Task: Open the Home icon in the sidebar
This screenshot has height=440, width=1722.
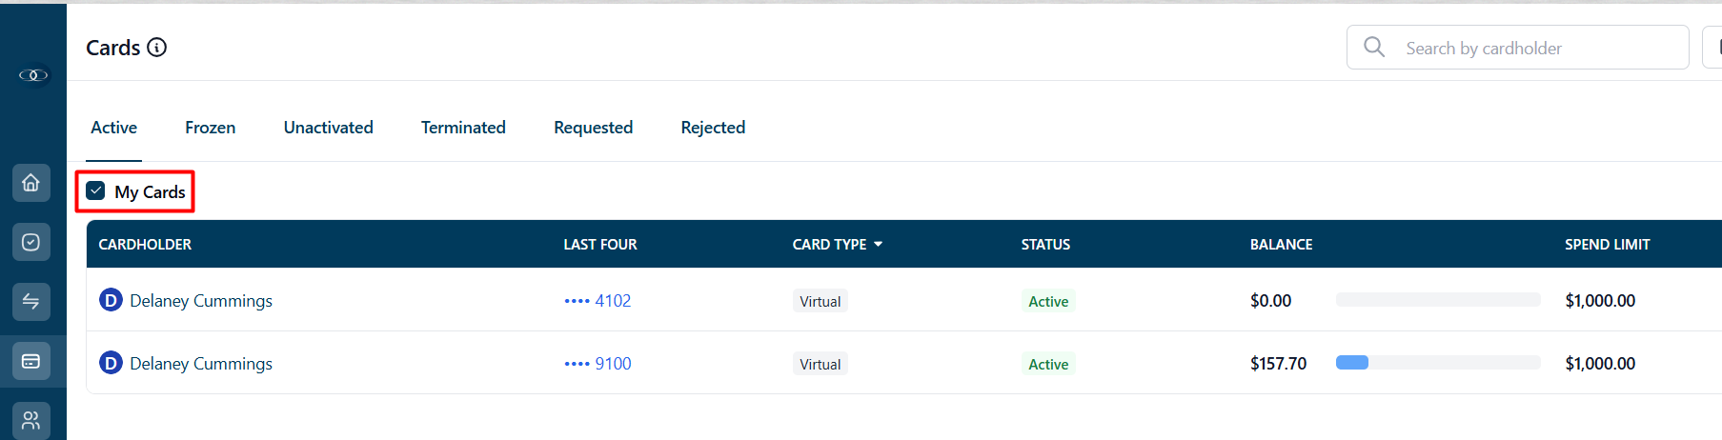Action: point(31,183)
